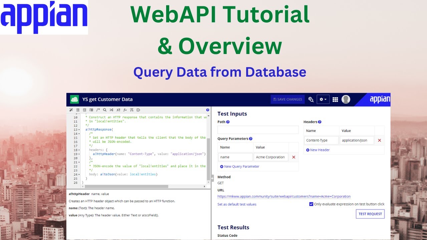Screen dimensions: 427x240
Task: Click the TEST REQUEST button
Action: tap(370, 214)
